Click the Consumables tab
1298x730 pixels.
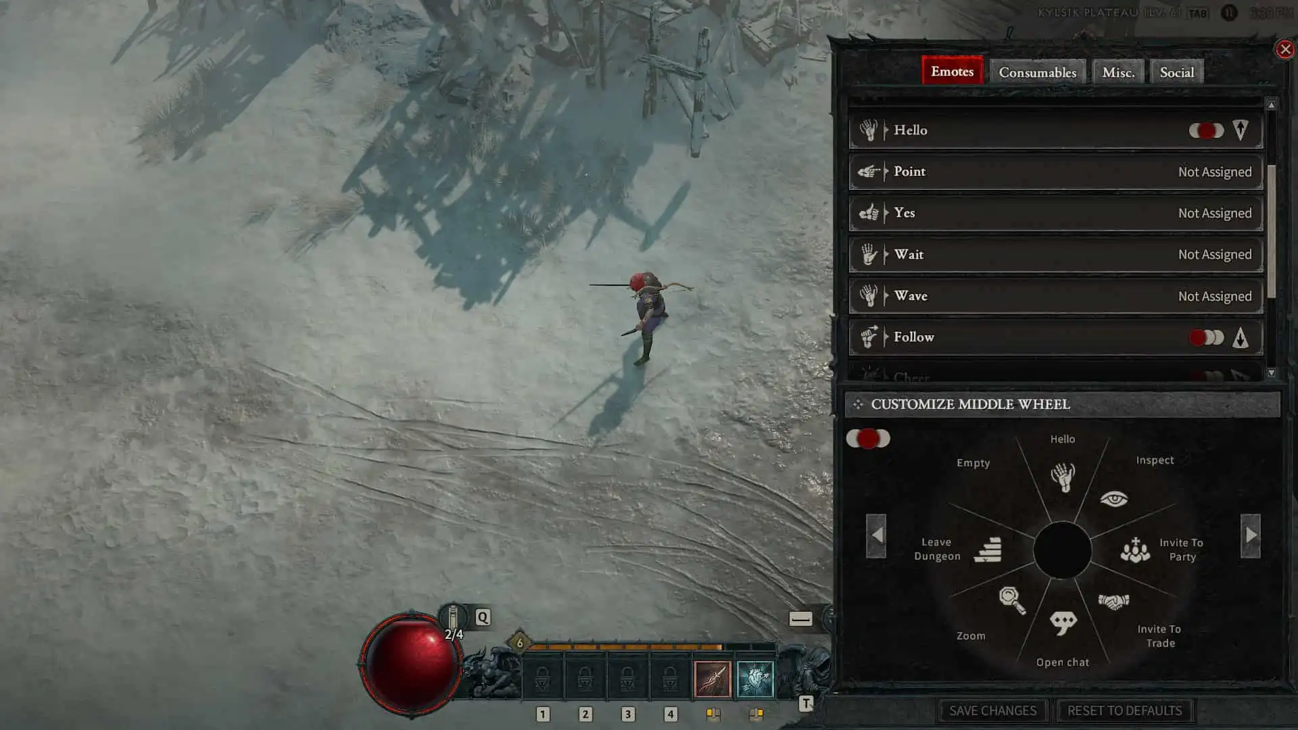pos(1038,72)
